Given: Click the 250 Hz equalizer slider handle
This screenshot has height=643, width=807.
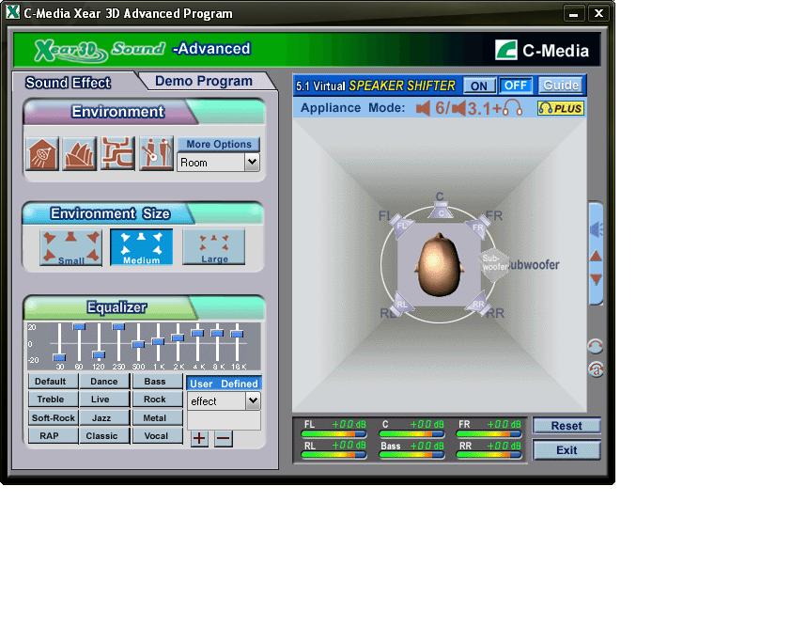Looking at the screenshot, I should [x=119, y=327].
